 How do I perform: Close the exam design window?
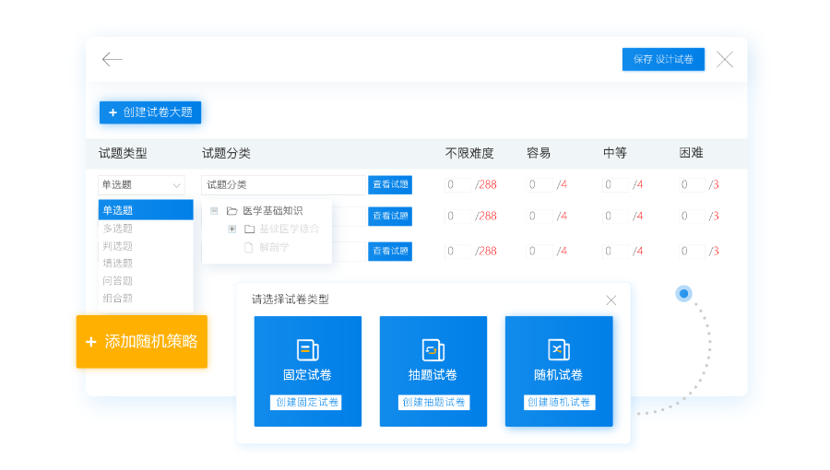tap(725, 60)
